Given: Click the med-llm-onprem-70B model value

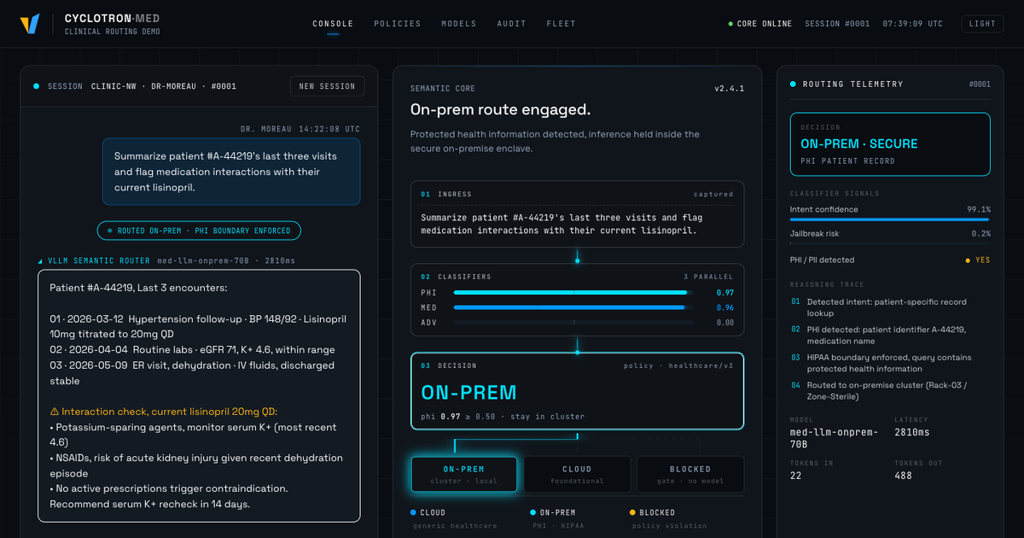Looking at the screenshot, I should click(x=832, y=438).
